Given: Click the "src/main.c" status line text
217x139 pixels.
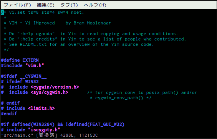Looking at the screenshot, I should coord(17,136).
